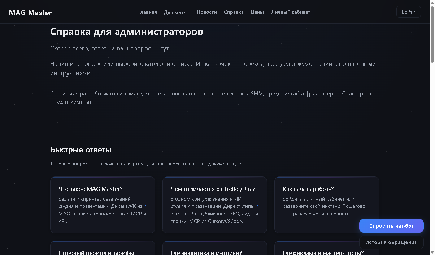Click the 'Сервис для разработчиков и команд' paragraph
The width and height of the screenshot is (435, 255).
212,98
